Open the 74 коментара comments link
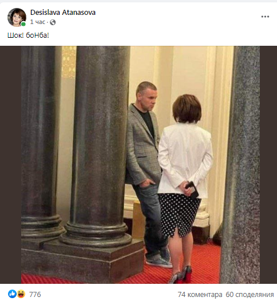Image resolution: width=277 pixels, height=301 pixels. (200, 294)
